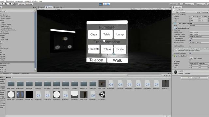The height and width of the screenshot is (117, 209).
Task: Open the Scenes assets folder
Action: coord(75,85)
